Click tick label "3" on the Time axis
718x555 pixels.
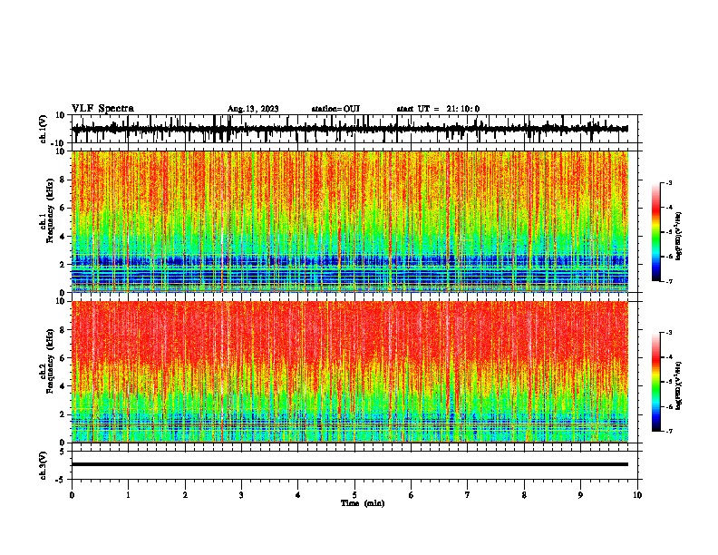tap(241, 495)
